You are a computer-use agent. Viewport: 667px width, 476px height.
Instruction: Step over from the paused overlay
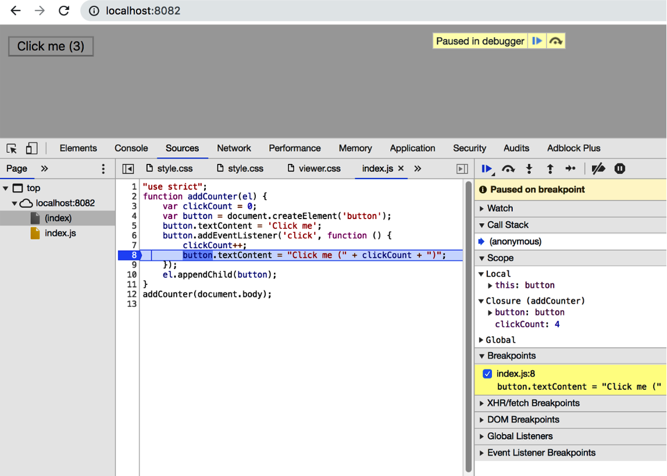(555, 41)
